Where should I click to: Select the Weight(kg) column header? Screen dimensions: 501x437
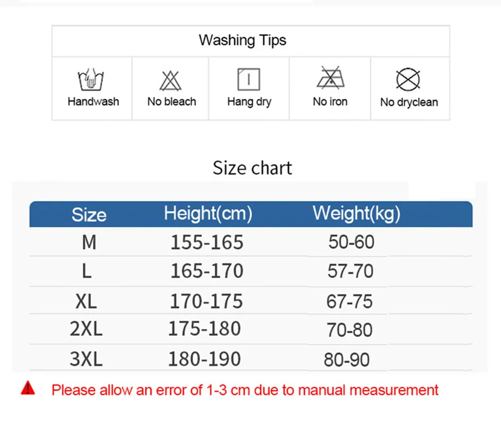pos(356,214)
